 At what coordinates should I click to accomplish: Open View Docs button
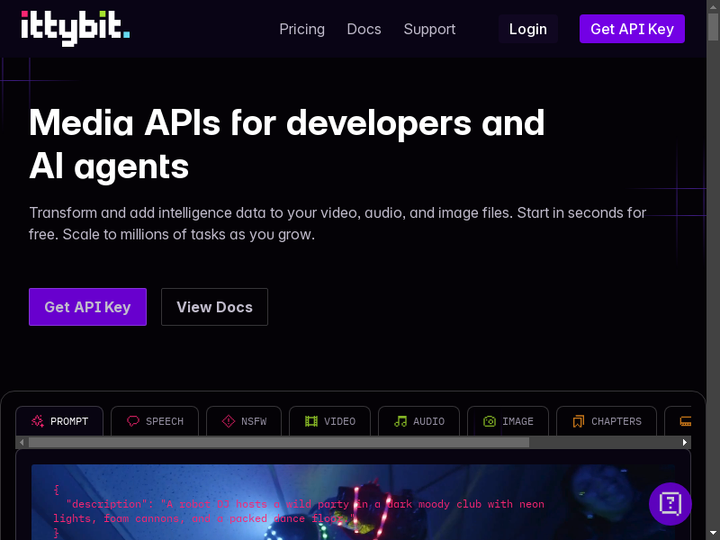point(214,307)
